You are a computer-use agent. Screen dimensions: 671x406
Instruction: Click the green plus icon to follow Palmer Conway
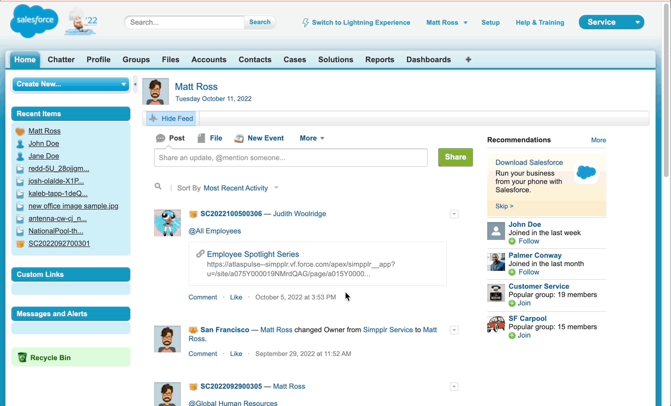coord(512,273)
